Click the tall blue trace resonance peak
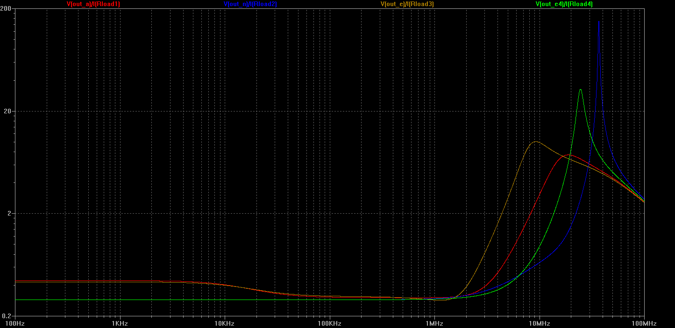675x328 pixels. [599, 22]
